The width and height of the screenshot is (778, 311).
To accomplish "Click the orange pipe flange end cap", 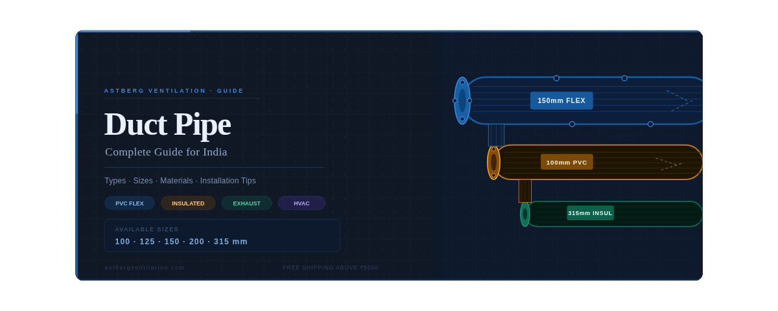I will pyautogui.click(x=493, y=162).
